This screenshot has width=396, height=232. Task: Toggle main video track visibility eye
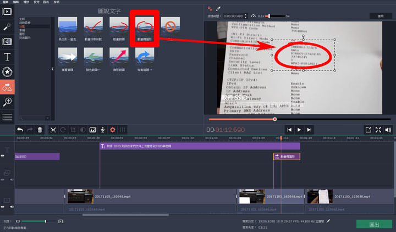click(x=3, y=207)
